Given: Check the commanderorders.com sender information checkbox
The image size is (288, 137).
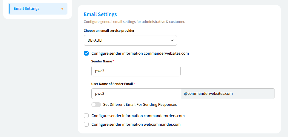Looking at the screenshot, I should [86, 116].
